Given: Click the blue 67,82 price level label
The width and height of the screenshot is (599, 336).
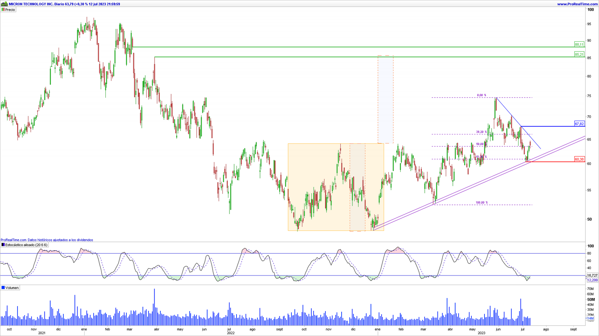Looking at the screenshot, I should coord(579,124).
